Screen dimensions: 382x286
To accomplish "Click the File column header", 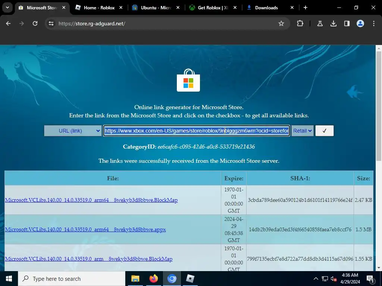I will point(113,178).
